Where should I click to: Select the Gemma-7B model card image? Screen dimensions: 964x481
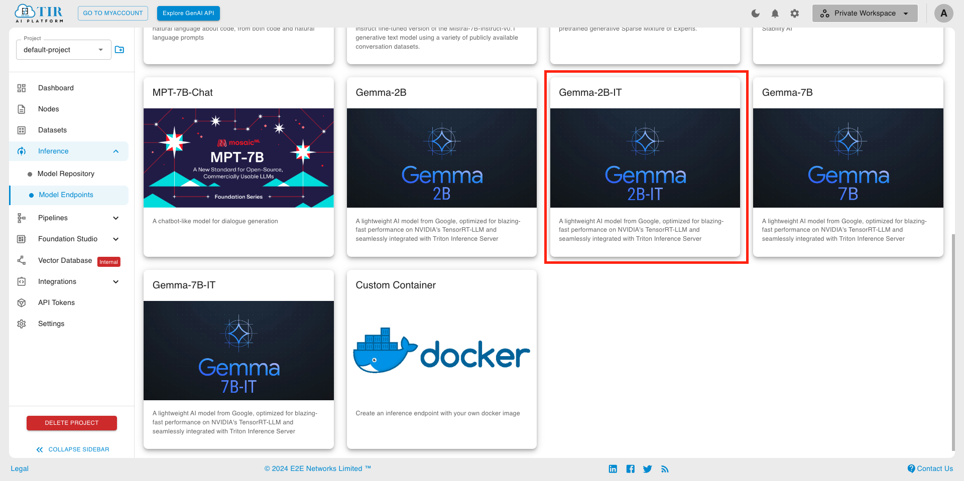coord(848,158)
